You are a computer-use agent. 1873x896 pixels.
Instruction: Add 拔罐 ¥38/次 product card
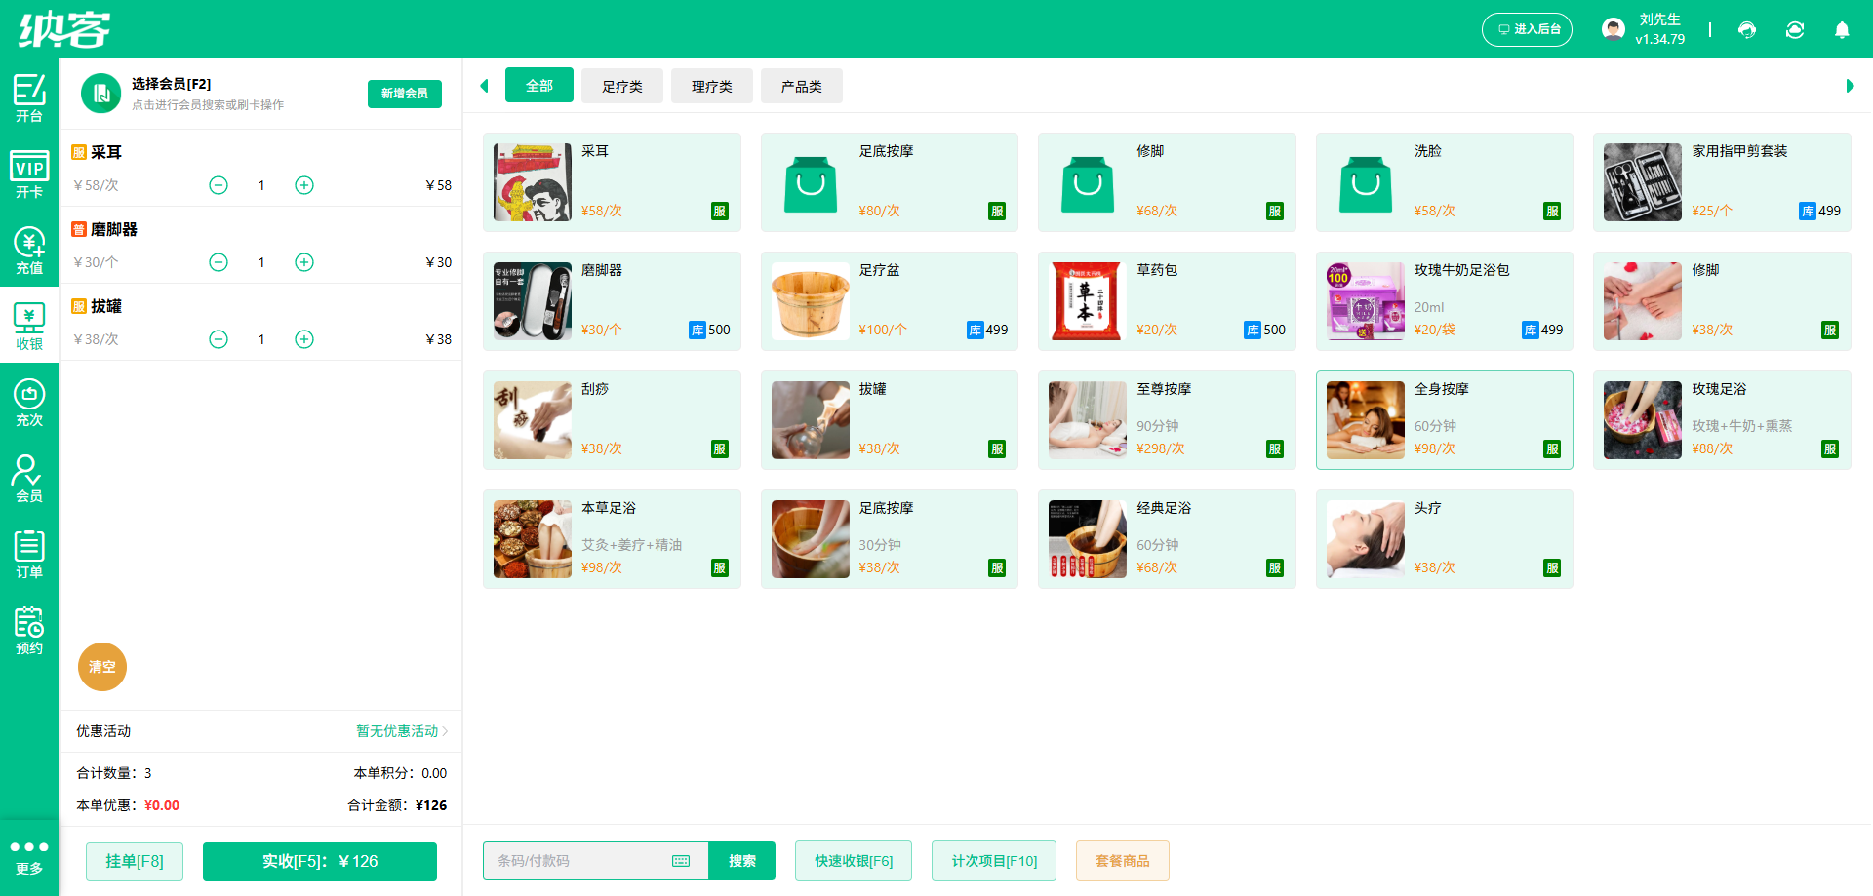(x=890, y=420)
